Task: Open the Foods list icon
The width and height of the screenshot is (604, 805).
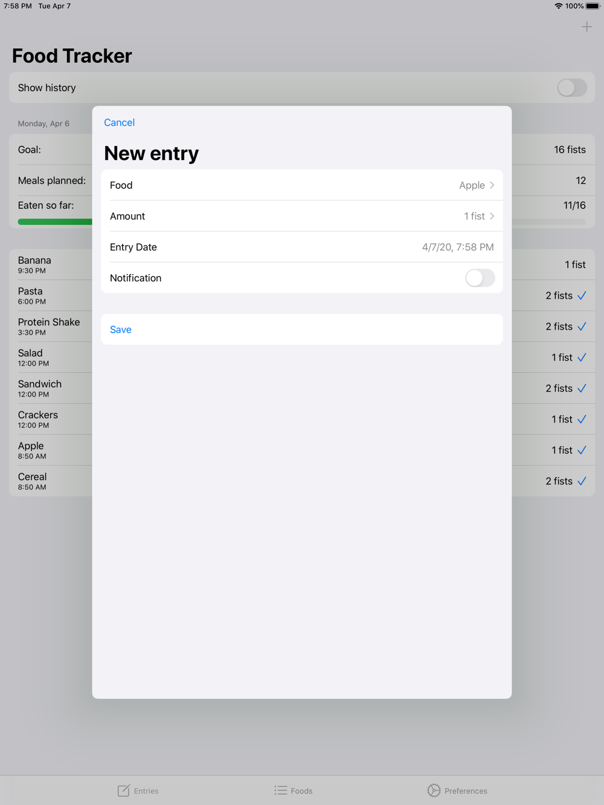Action: point(280,791)
